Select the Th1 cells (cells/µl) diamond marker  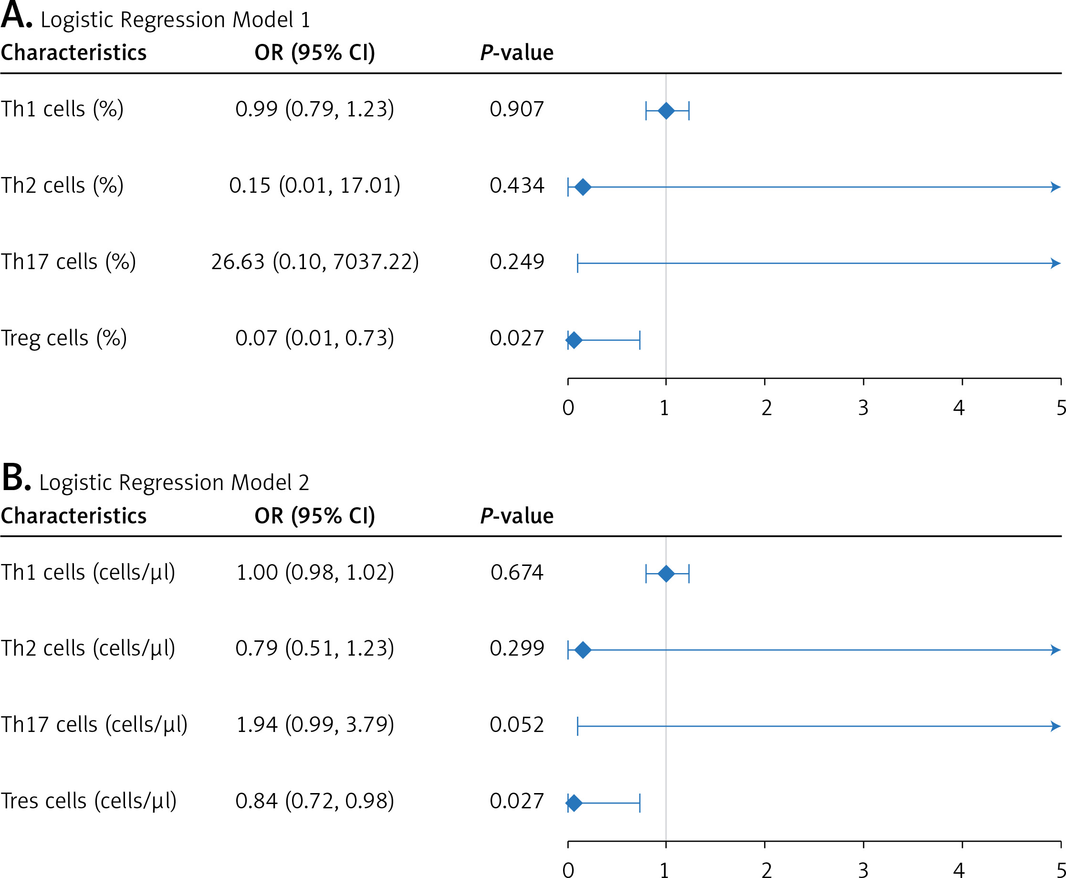666,574
